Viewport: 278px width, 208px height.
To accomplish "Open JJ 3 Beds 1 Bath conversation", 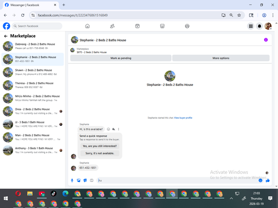I will 33,124.
